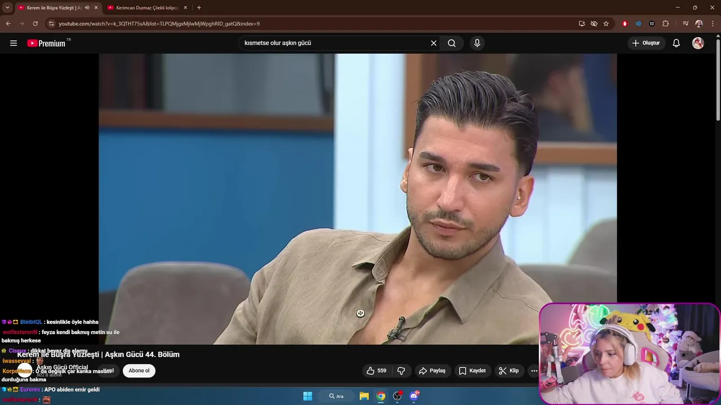Open the Extensions puzzle menu
Image resolution: width=721 pixels, height=405 pixels.
[665, 24]
